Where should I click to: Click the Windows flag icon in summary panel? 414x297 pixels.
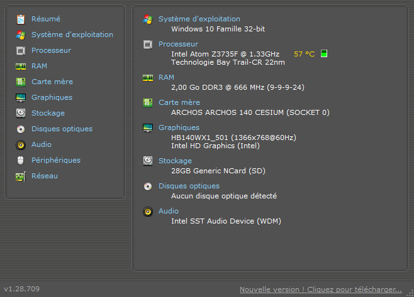click(x=148, y=19)
